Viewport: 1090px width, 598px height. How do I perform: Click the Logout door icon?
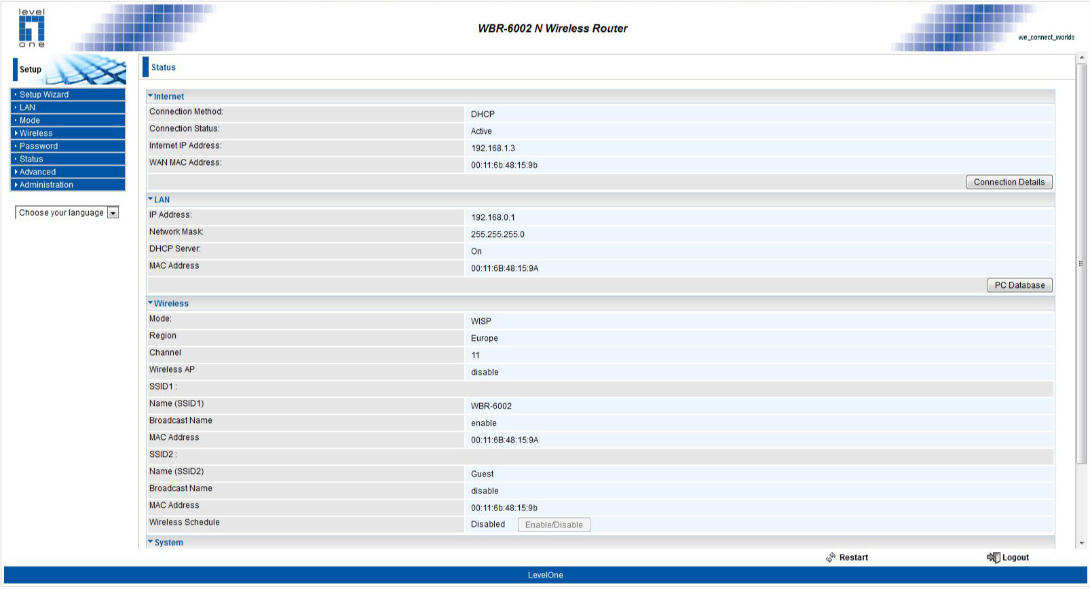pyautogui.click(x=993, y=557)
